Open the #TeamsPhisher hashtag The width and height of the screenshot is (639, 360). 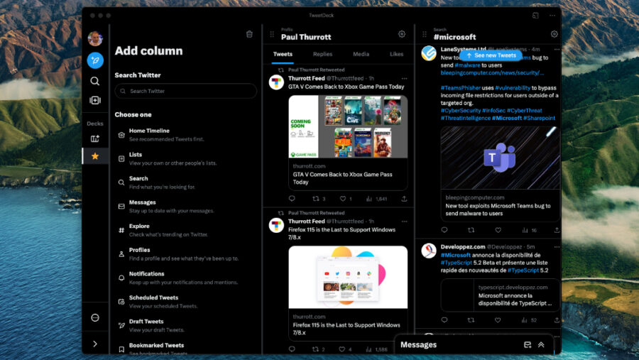point(461,87)
